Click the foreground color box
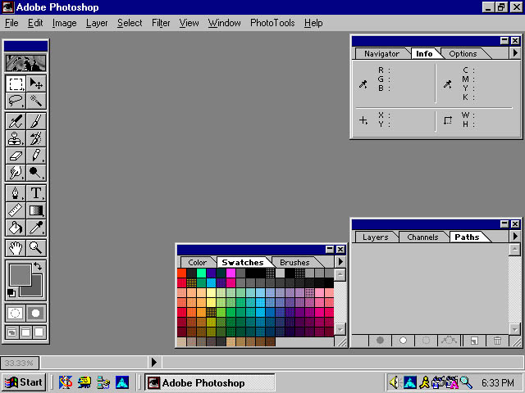The image size is (525, 393). (20, 275)
